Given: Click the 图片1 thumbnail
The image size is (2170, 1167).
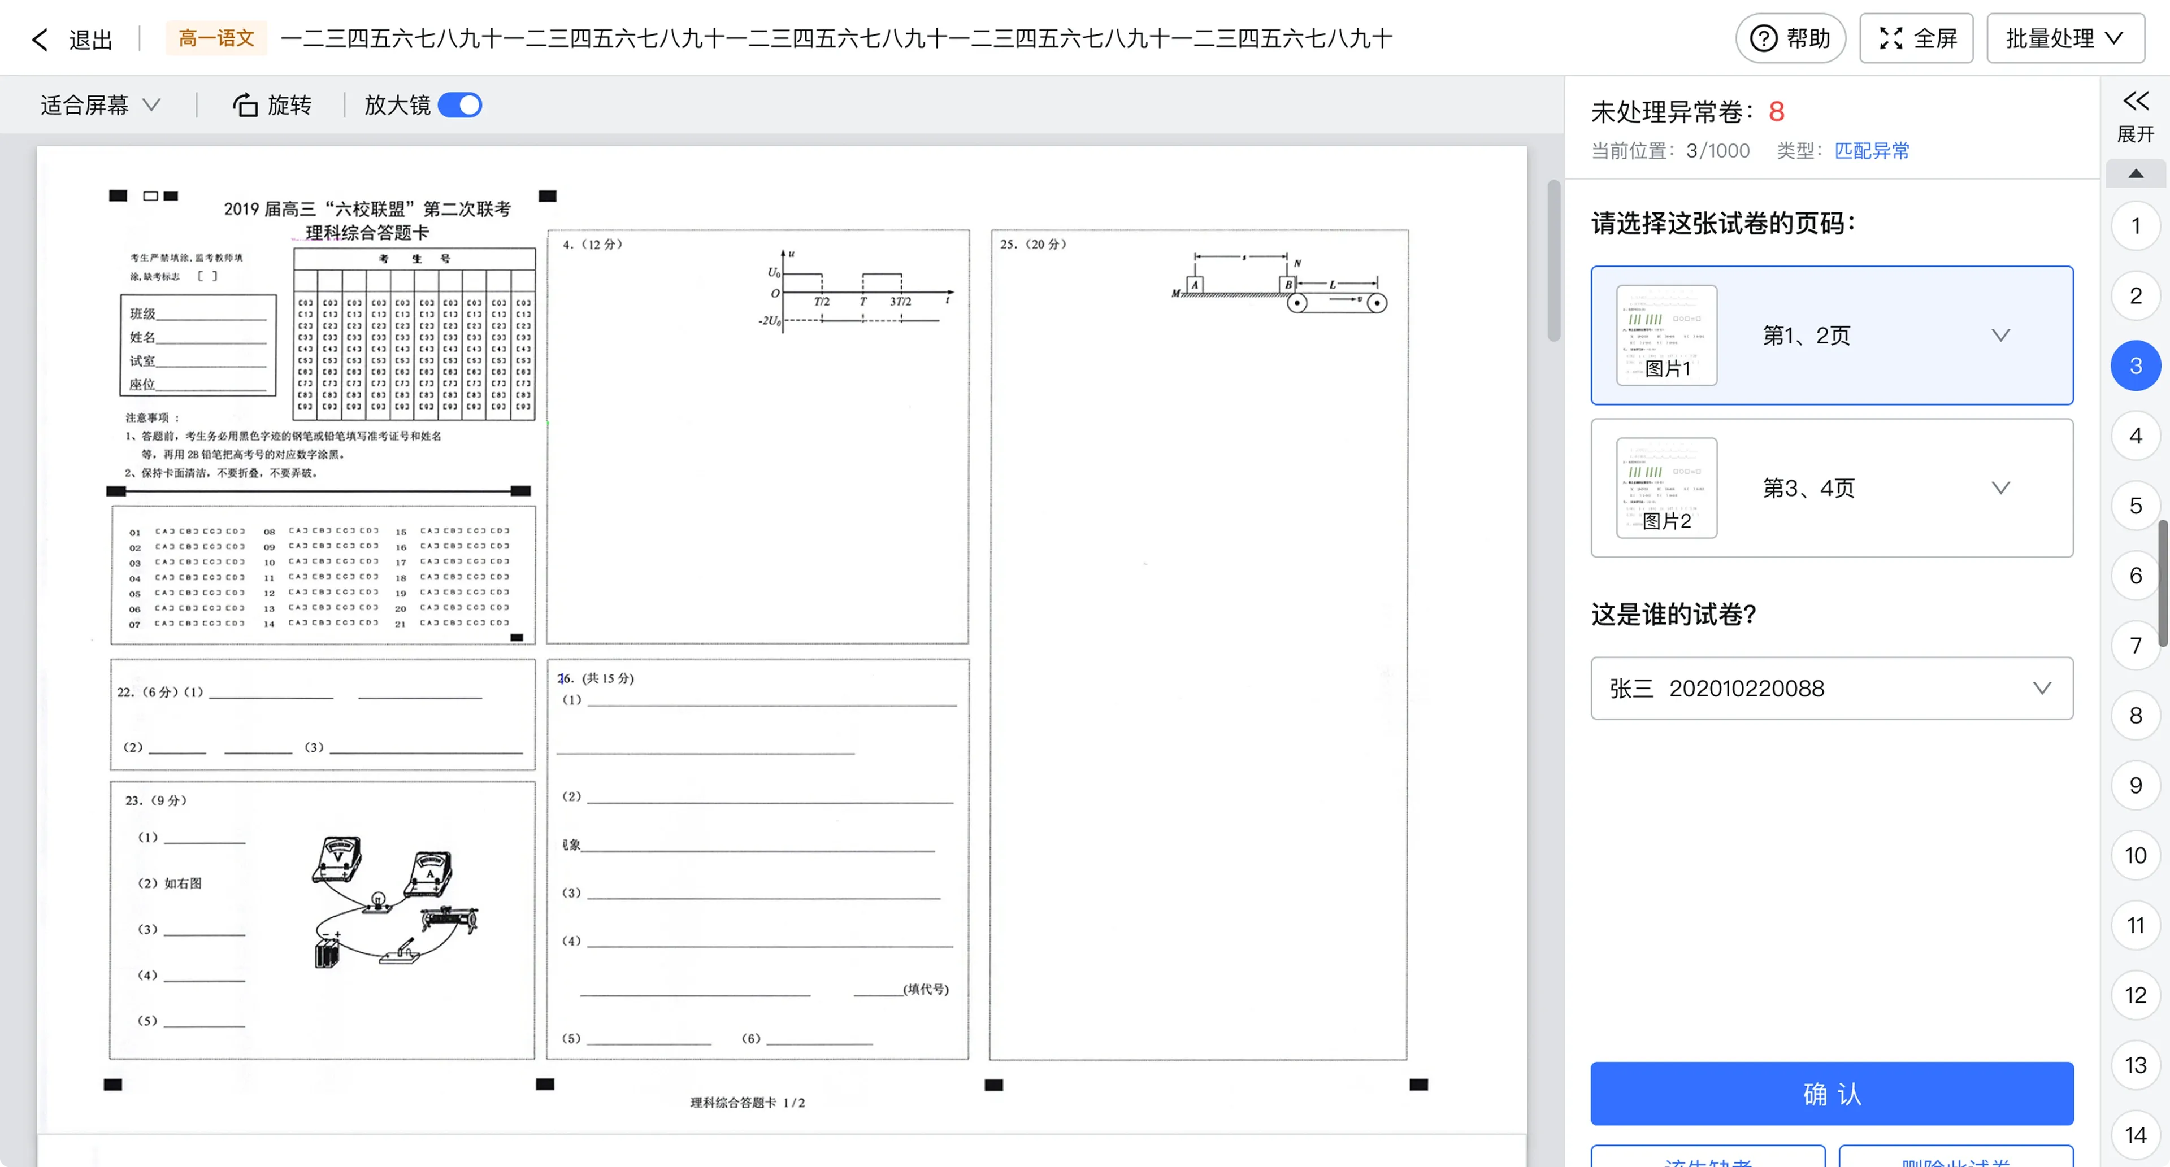Looking at the screenshot, I should point(1666,335).
